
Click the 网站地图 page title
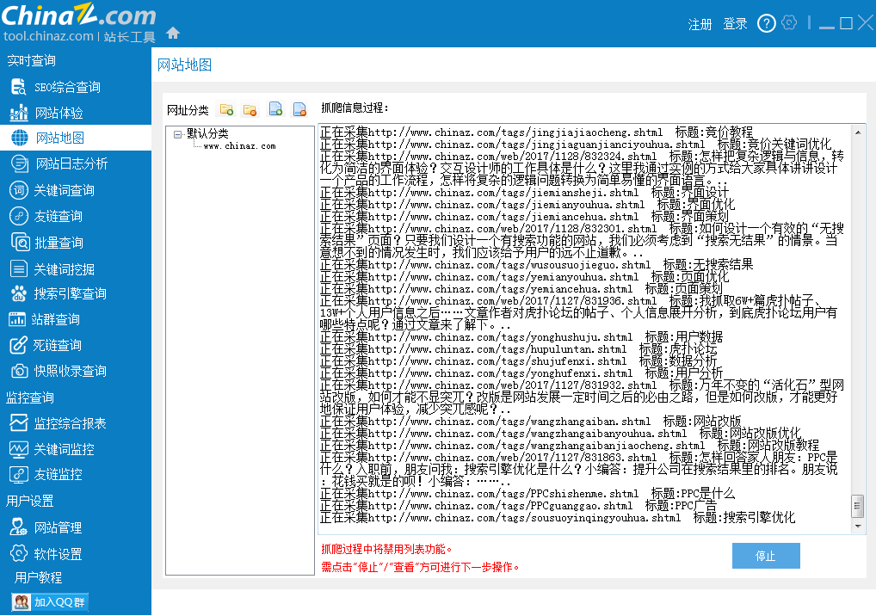(x=184, y=65)
